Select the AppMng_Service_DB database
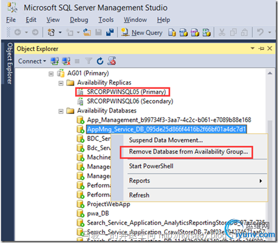Viewport: 278px width, 243px height. pos(166,129)
